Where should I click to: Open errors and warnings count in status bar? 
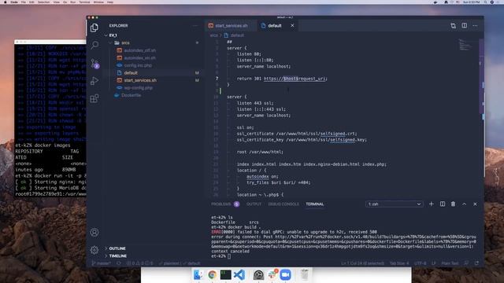139,263
